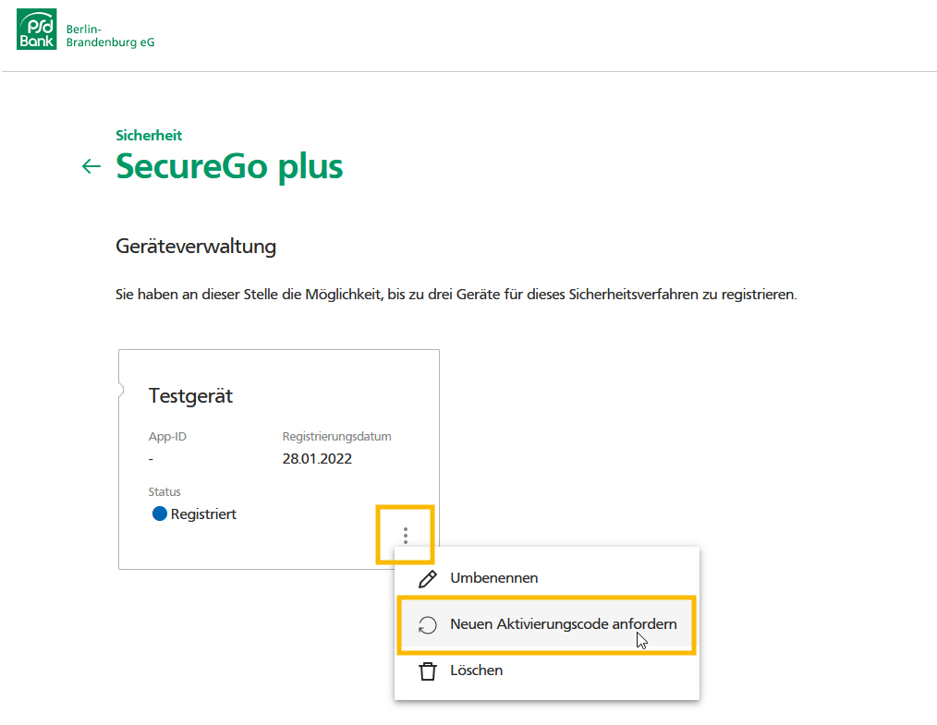937x725 pixels.
Task: Go back using the left arrow icon
Action: (x=91, y=166)
